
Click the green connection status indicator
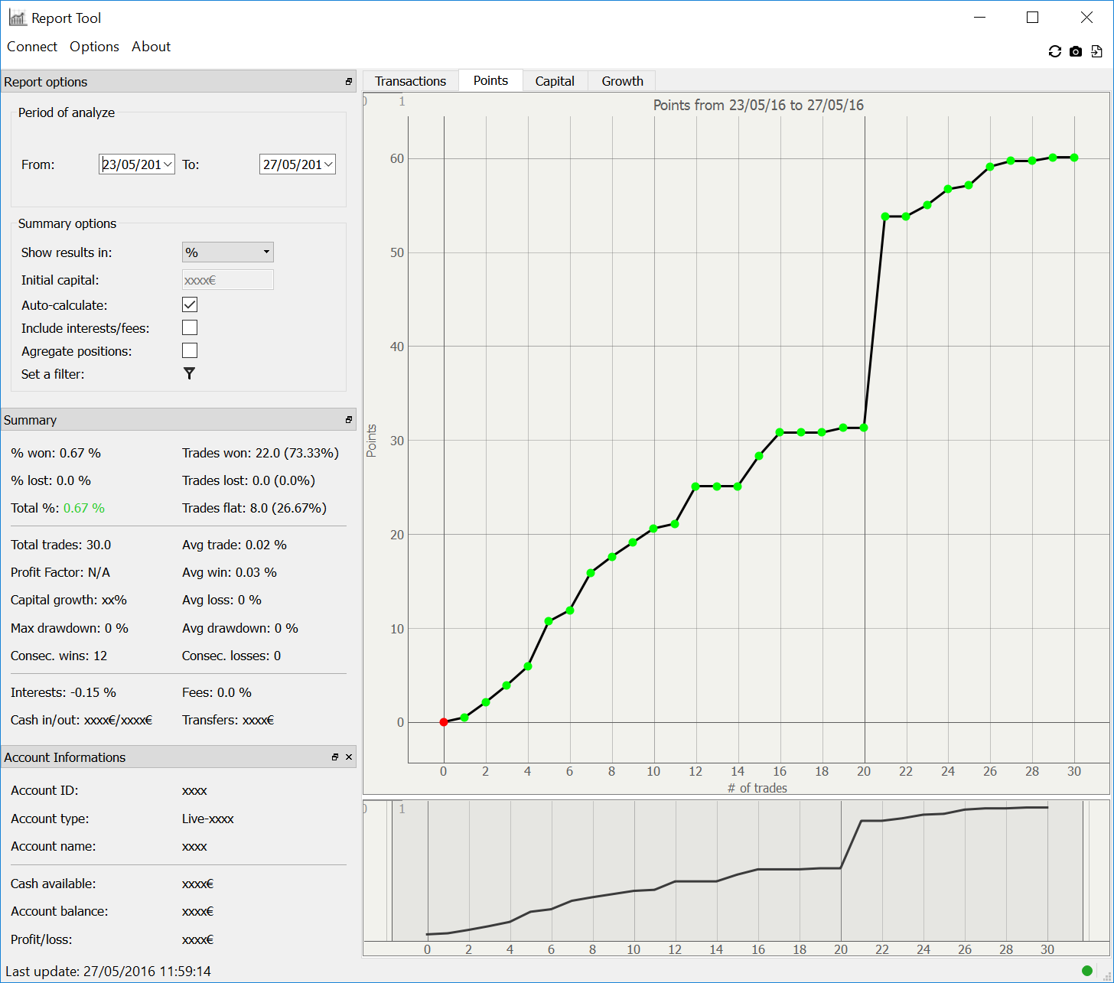(1086, 971)
